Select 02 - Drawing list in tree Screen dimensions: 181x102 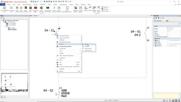coord(11,25)
